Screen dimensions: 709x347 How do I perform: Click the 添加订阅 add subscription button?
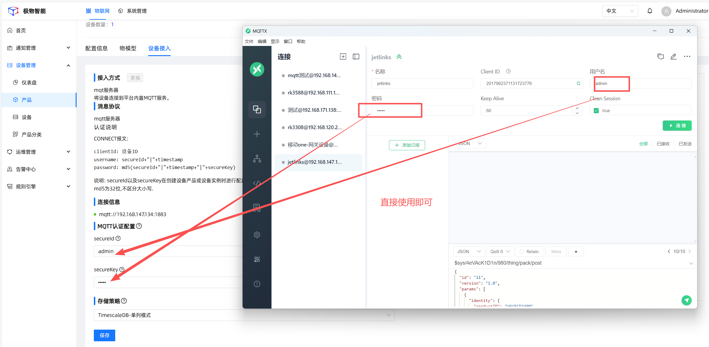tap(407, 145)
